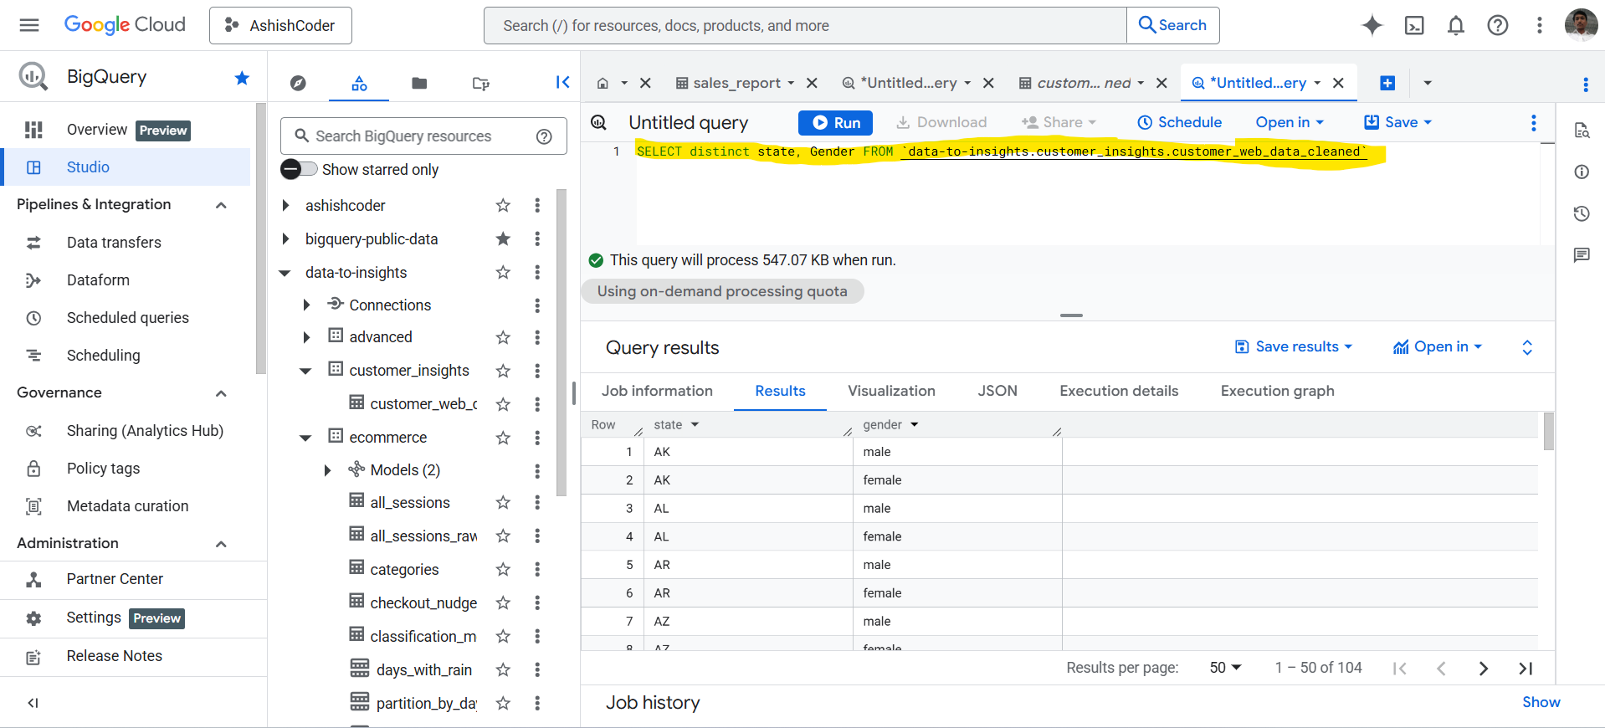Go to home tab icon
1605x728 pixels.
click(603, 83)
